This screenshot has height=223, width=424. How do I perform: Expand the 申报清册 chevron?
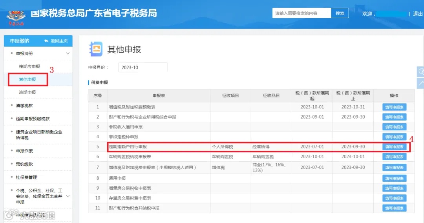(68, 53)
